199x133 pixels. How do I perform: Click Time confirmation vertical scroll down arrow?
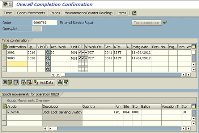[194, 69]
